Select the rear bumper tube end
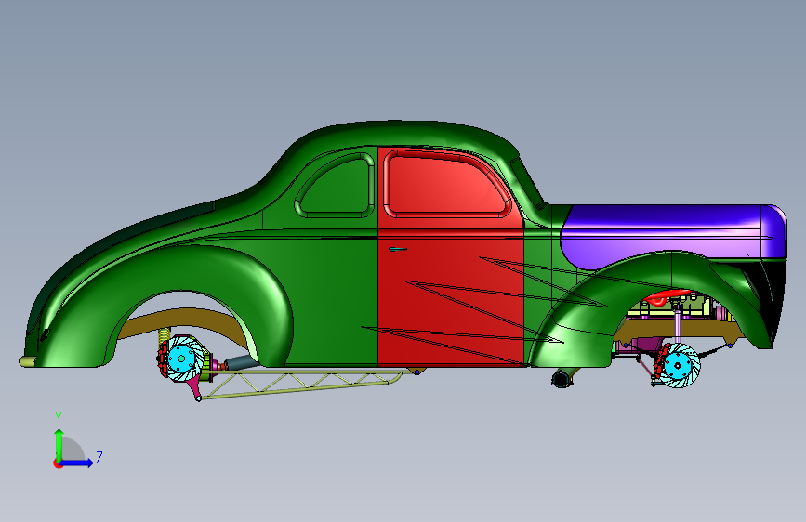Screen dimensions: 806x522 [x=28, y=361]
